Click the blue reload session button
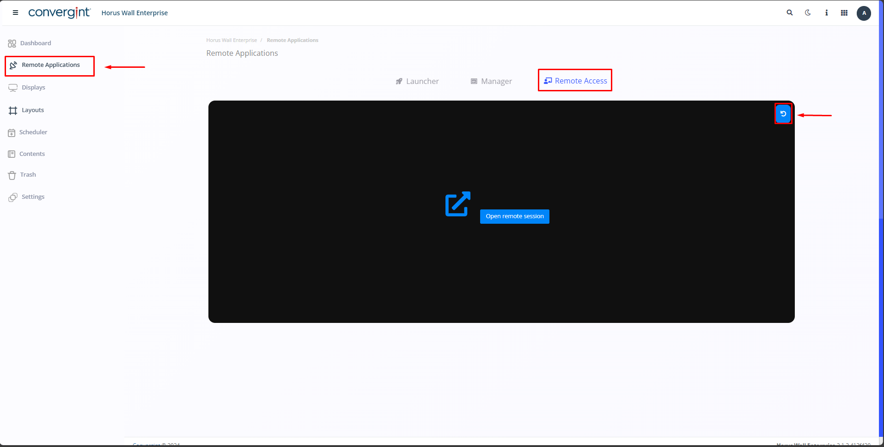The width and height of the screenshot is (884, 447). click(783, 113)
